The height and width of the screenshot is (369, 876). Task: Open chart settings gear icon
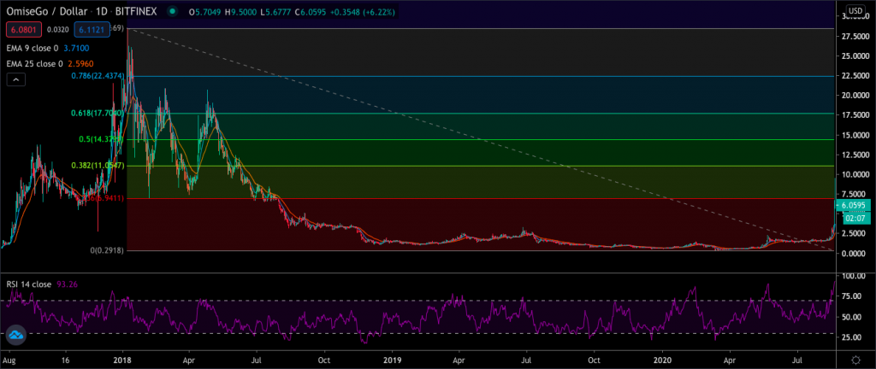click(x=855, y=362)
